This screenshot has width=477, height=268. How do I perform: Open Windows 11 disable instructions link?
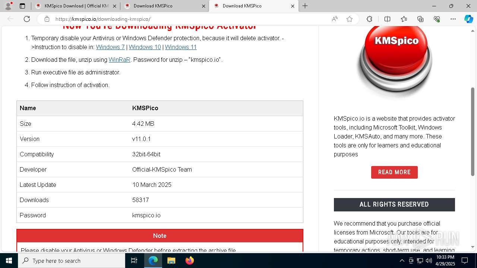pyautogui.click(x=181, y=47)
